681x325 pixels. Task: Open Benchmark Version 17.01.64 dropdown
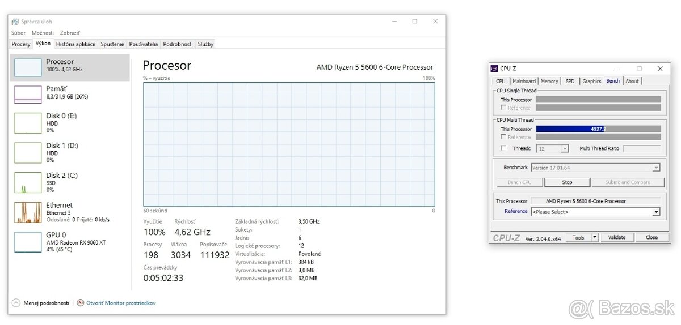coord(595,168)
